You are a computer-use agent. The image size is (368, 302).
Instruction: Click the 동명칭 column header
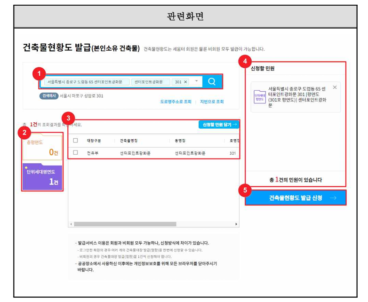[180, 141]
